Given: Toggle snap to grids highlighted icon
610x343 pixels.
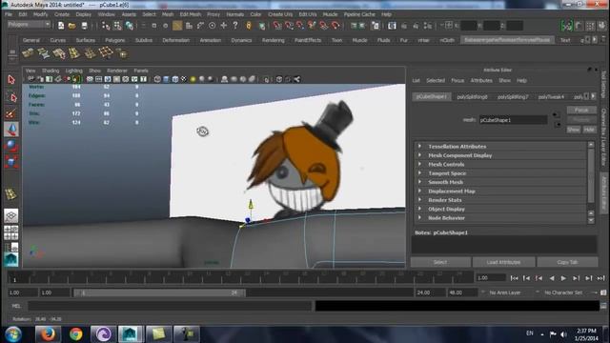Looking at the screenshot, I should [x=177, y=26].
